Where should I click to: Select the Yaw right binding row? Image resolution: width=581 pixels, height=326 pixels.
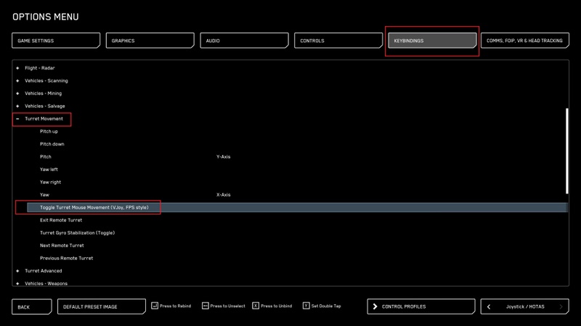[x=296, y=182]
